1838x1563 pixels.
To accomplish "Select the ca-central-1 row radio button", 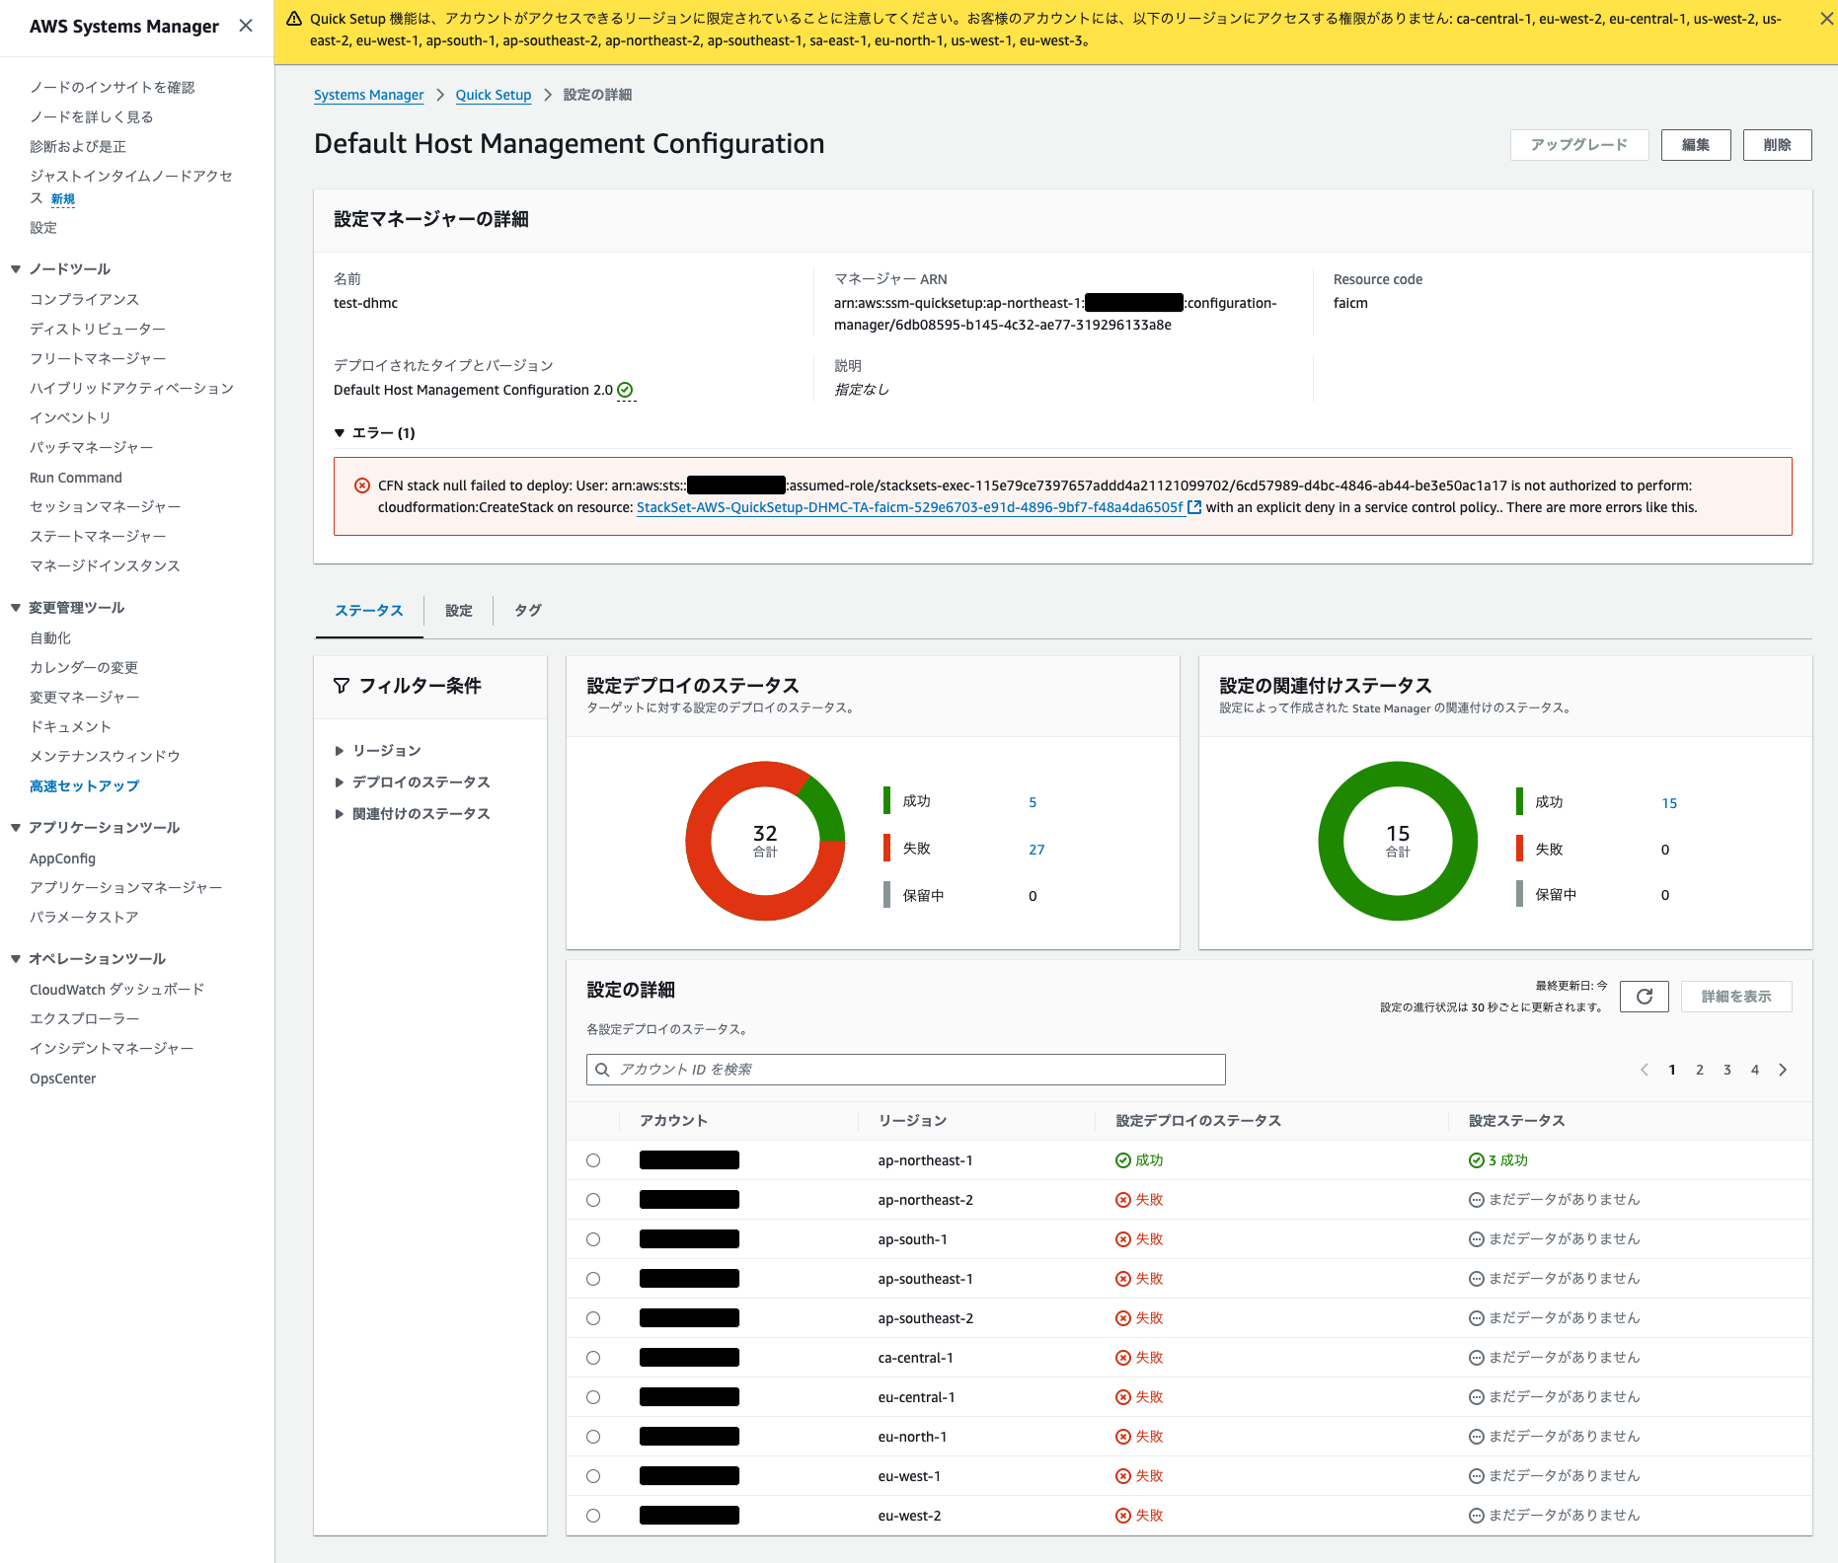I will coord(593,1358).
